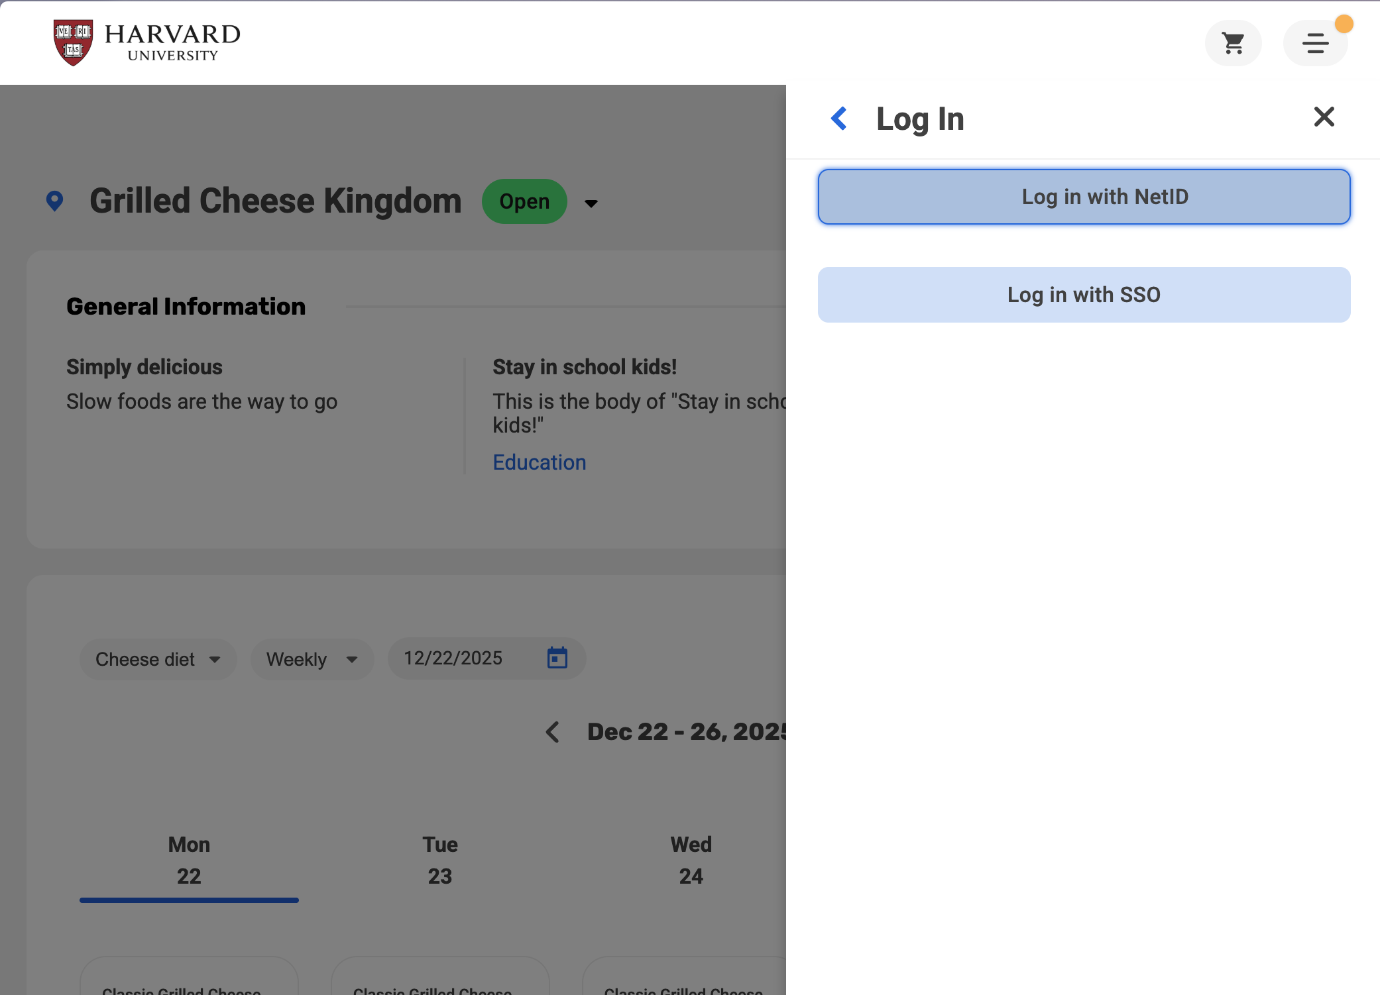Click the Open status badge

click(x=524, y=201)
